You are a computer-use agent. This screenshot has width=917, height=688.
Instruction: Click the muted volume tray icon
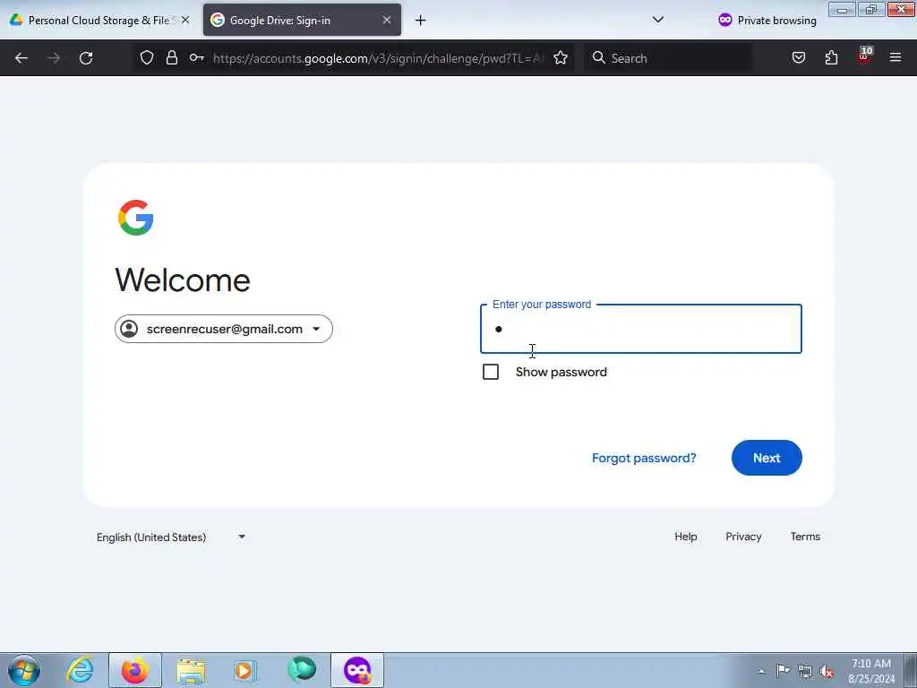827,671
